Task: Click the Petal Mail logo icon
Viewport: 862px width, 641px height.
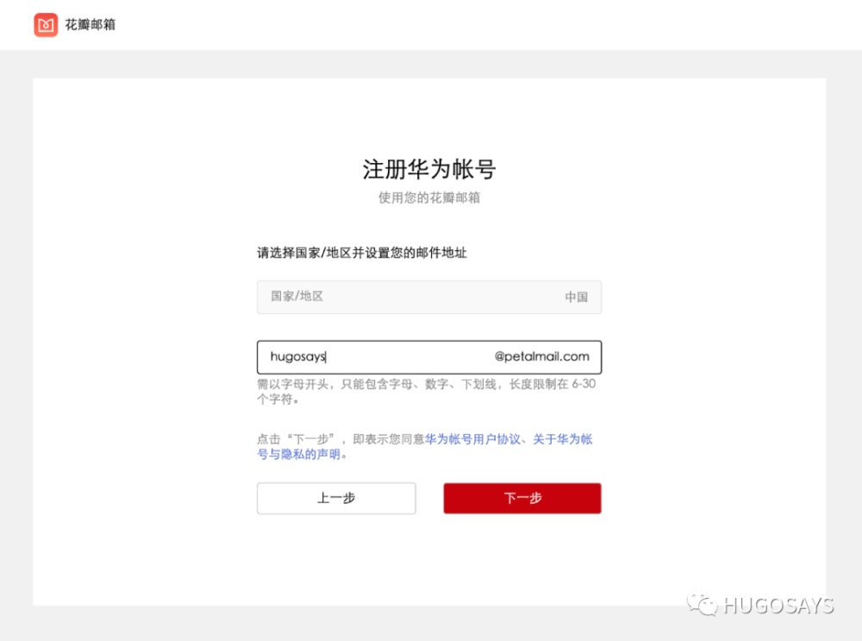Action: [46, 25]
